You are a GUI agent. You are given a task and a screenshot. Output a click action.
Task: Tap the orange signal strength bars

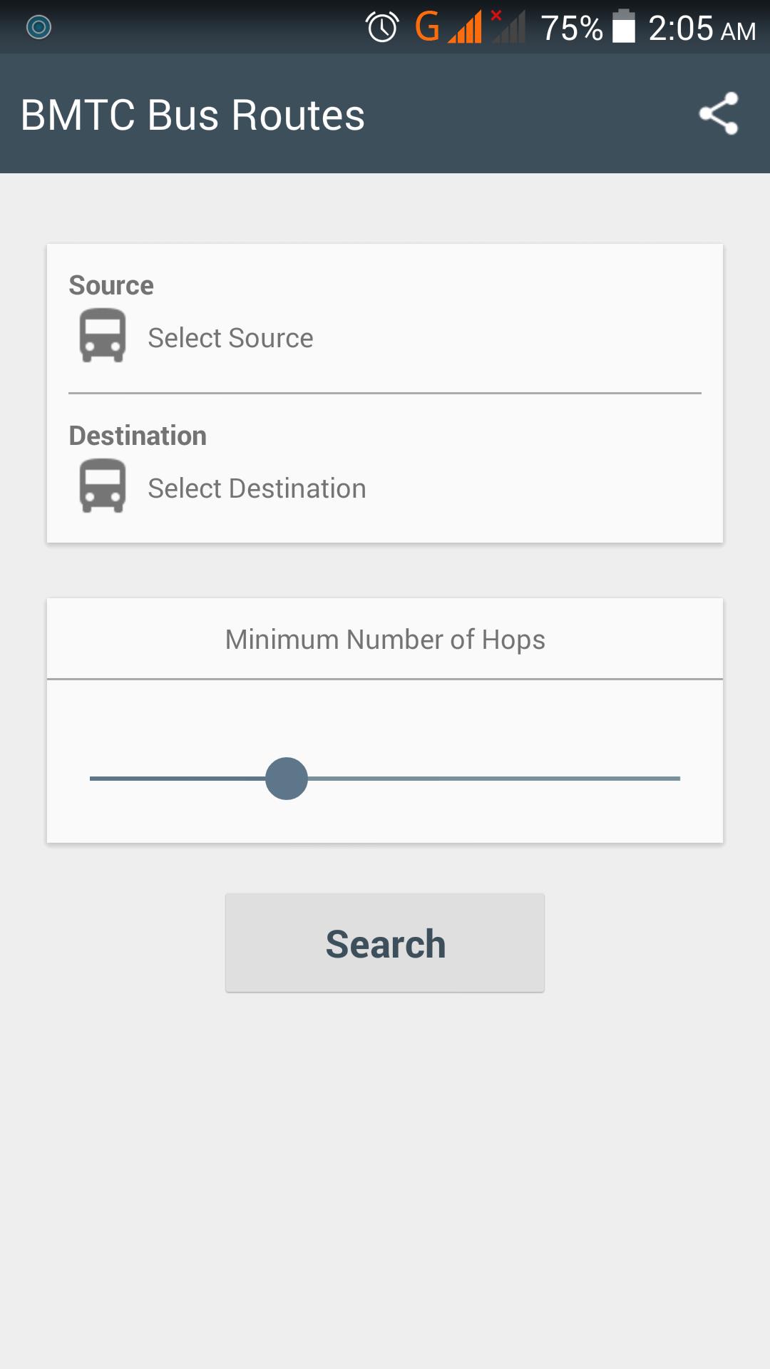(x=465, y=29)
